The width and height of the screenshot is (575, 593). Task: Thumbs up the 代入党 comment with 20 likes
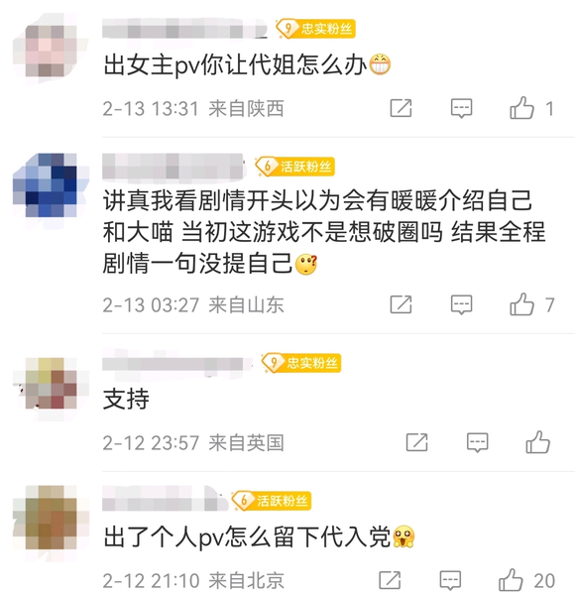(x=511, y=580)
